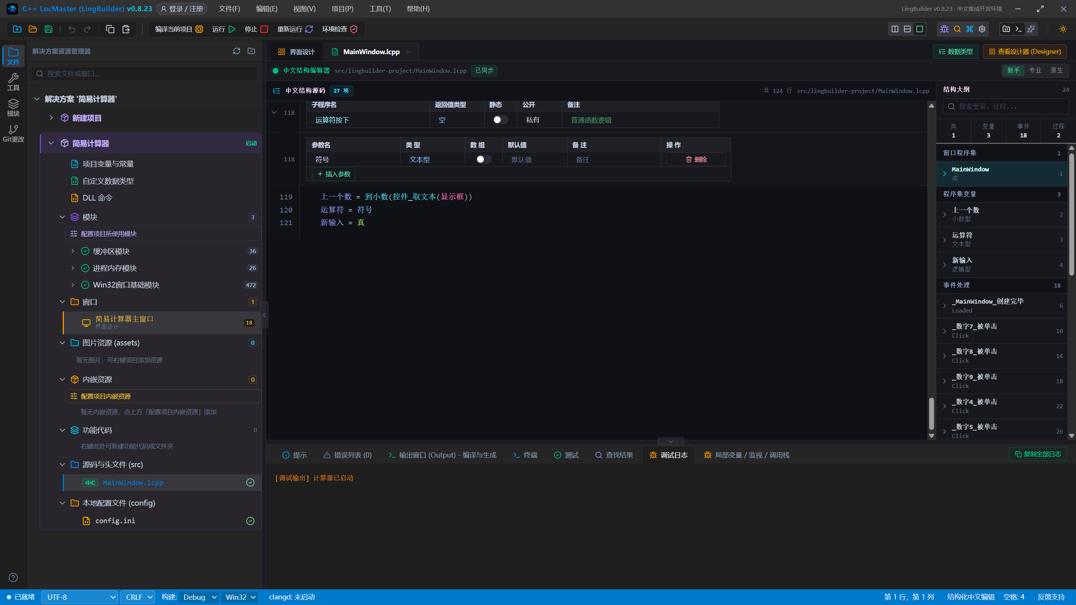
Task: Click the undo arrow in the toolbar
Action: (72, 29)
